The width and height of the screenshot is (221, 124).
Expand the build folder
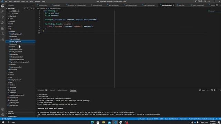(x=20, y=24)
